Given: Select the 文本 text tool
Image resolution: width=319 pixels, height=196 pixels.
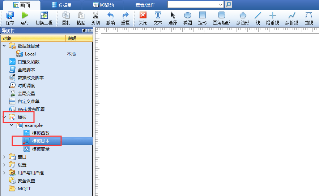Looking at the screenshot, I should pos(158,15).
